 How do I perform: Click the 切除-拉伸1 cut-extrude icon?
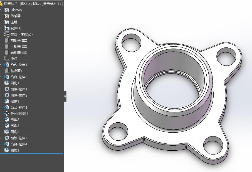[x=7, y=89]
